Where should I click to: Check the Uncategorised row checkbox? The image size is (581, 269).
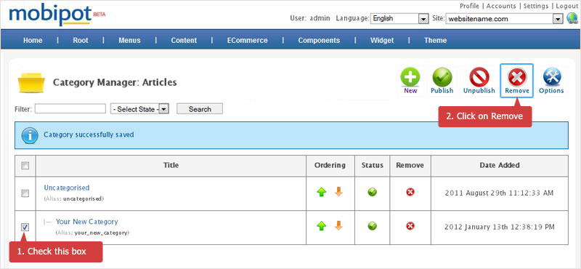[x=25, y=193]
